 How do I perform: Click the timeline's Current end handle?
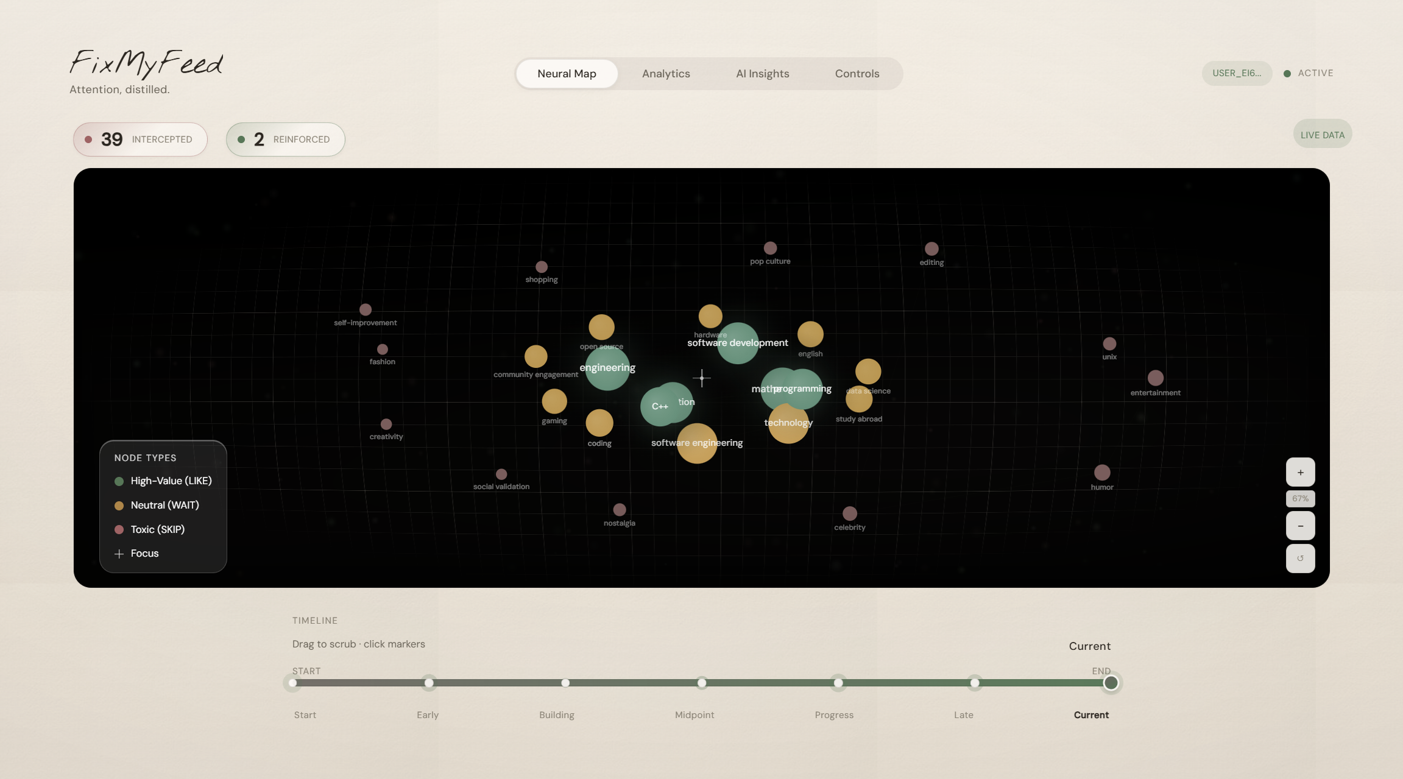(x=1110, y=683)
